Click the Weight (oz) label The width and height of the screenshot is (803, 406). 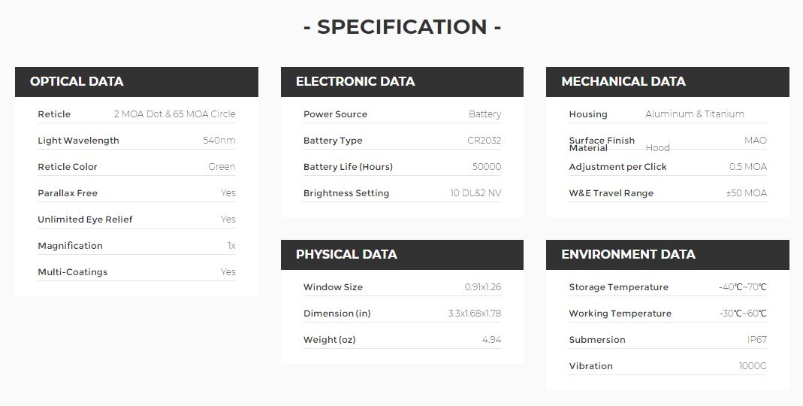[329, 340]
